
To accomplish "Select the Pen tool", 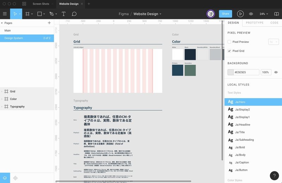I will (x=51, y=14).
